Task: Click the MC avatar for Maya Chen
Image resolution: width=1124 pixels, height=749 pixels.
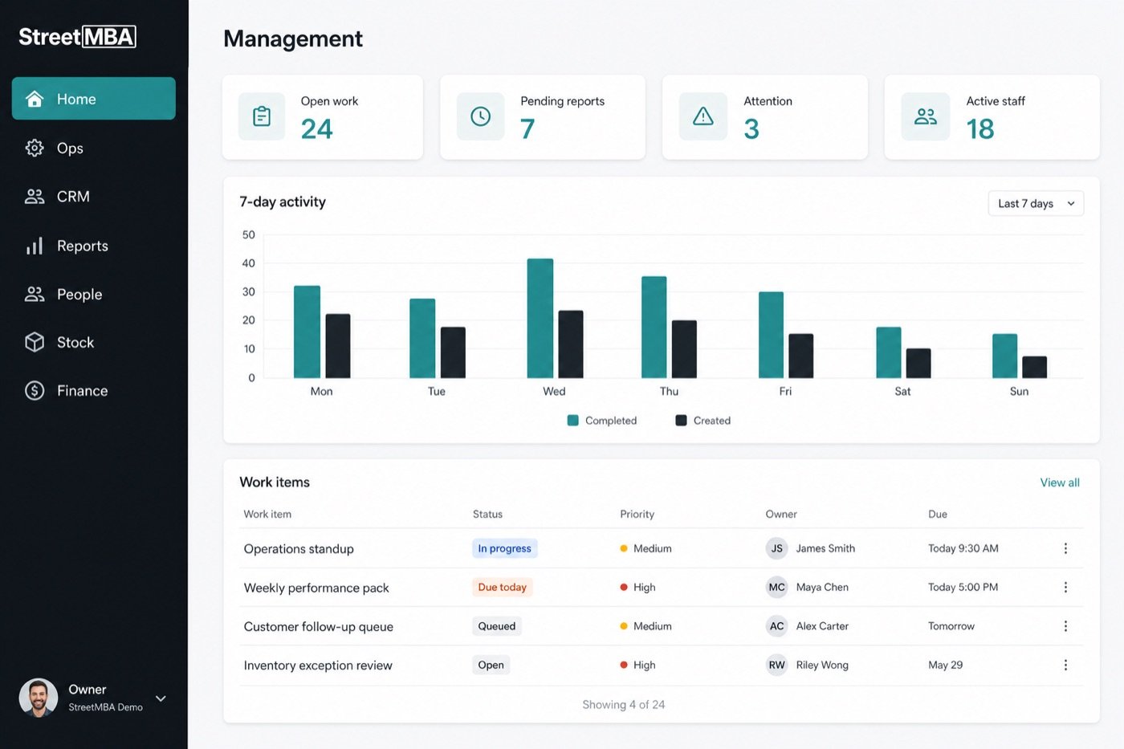Action: coord(776,587)
